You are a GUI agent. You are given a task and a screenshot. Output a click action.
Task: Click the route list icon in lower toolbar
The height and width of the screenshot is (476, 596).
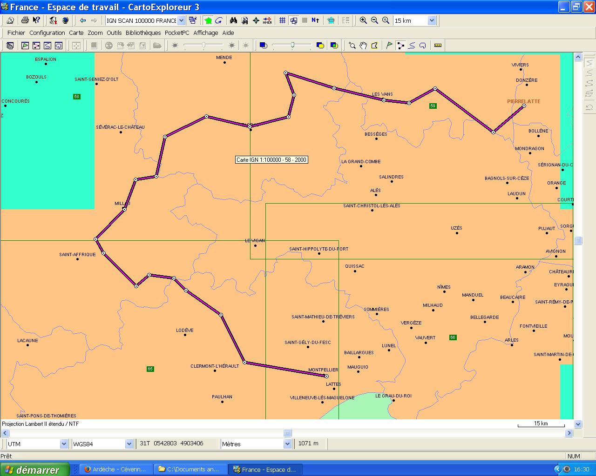click(x=36, y=46)
